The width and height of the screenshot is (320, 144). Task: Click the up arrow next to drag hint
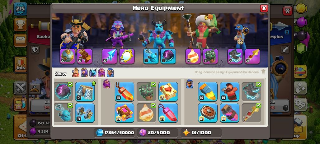[x=263, y=72]
